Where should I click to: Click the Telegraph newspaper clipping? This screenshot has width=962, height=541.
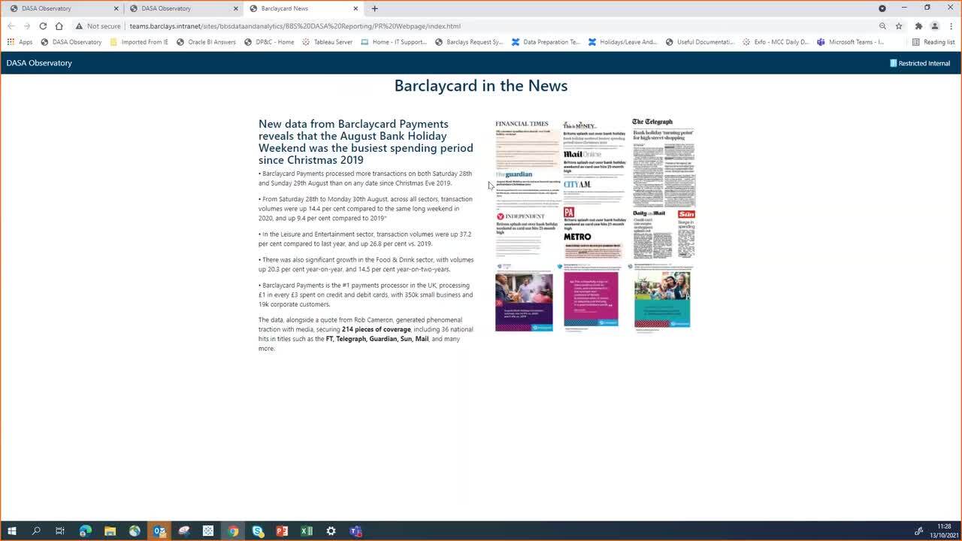point(663,162)
